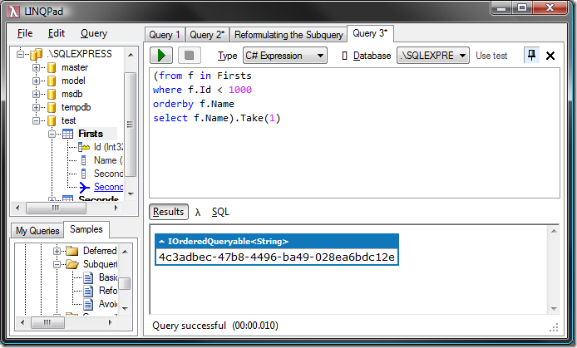The height and width of the screenshot is (348, 577).
Task: Show the Results tab
Action: click(x=169, y=212)
